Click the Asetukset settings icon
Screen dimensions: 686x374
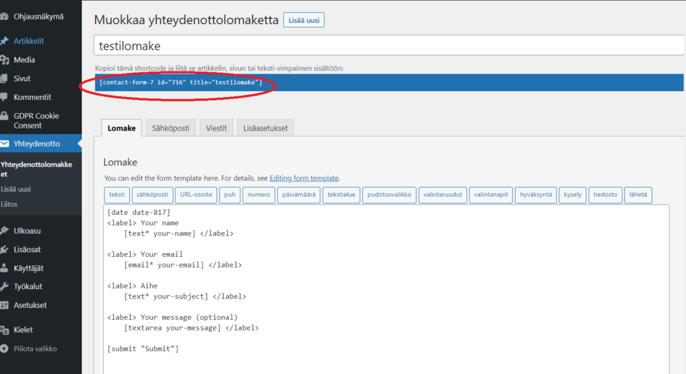[x=4, y=305]
